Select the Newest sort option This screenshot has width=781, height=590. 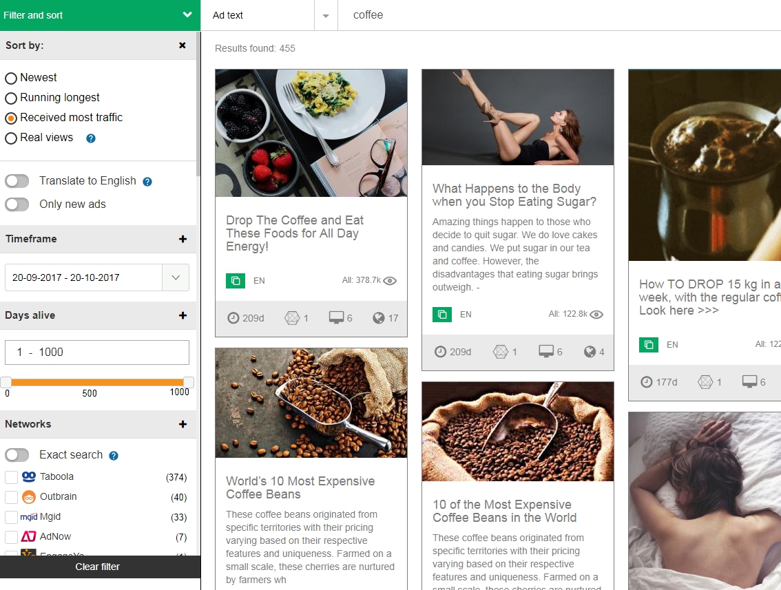[x=11, y=78]
